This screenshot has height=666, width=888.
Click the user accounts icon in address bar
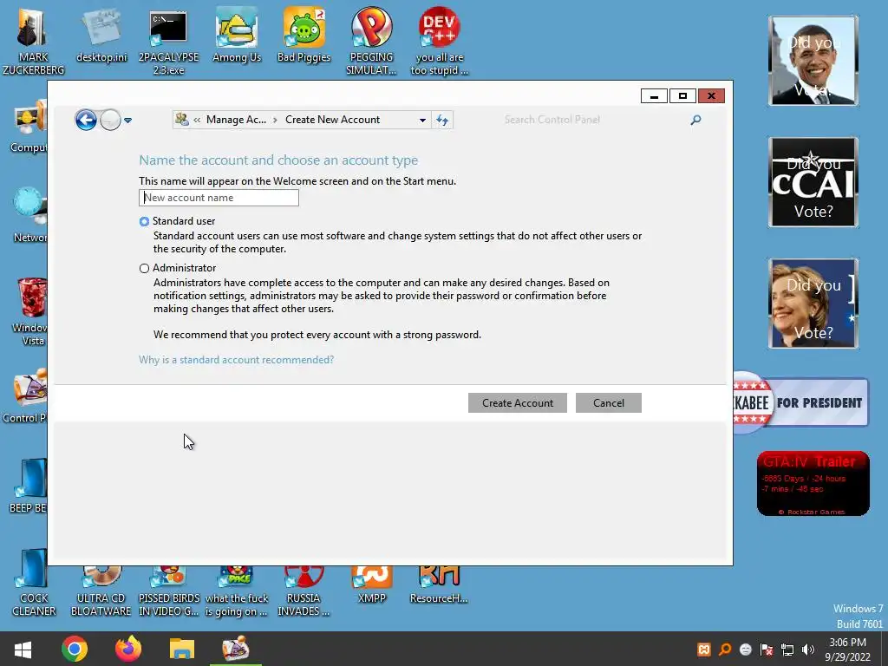(x=182, y=120)
